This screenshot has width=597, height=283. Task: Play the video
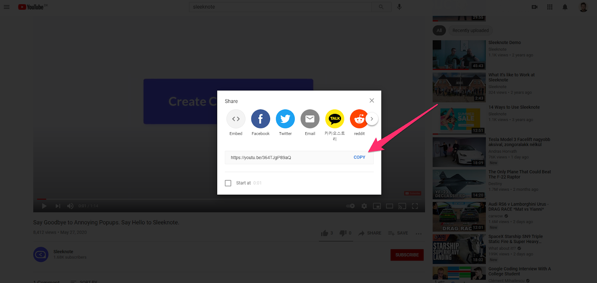pyautogui.click(x=44, y=206)
